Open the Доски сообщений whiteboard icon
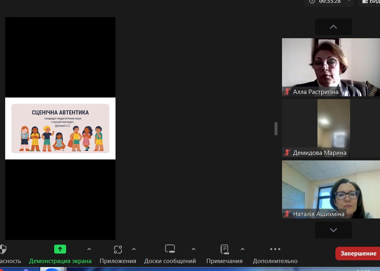This screenshot has height=271, width=380. click(x=170, y=249)
